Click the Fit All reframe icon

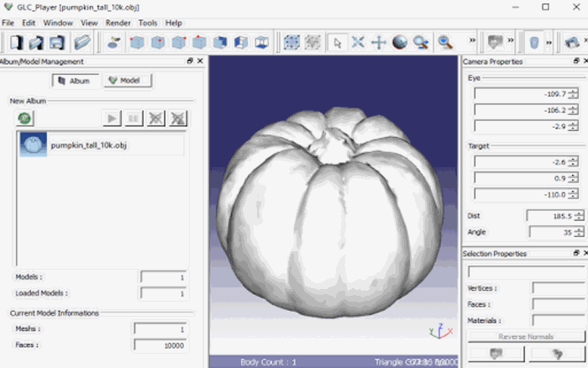pyautogui.click(x=291, y=42)
